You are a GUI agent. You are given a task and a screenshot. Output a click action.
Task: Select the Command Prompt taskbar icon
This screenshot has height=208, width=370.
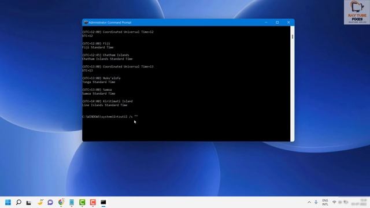[x=103, y=202]
